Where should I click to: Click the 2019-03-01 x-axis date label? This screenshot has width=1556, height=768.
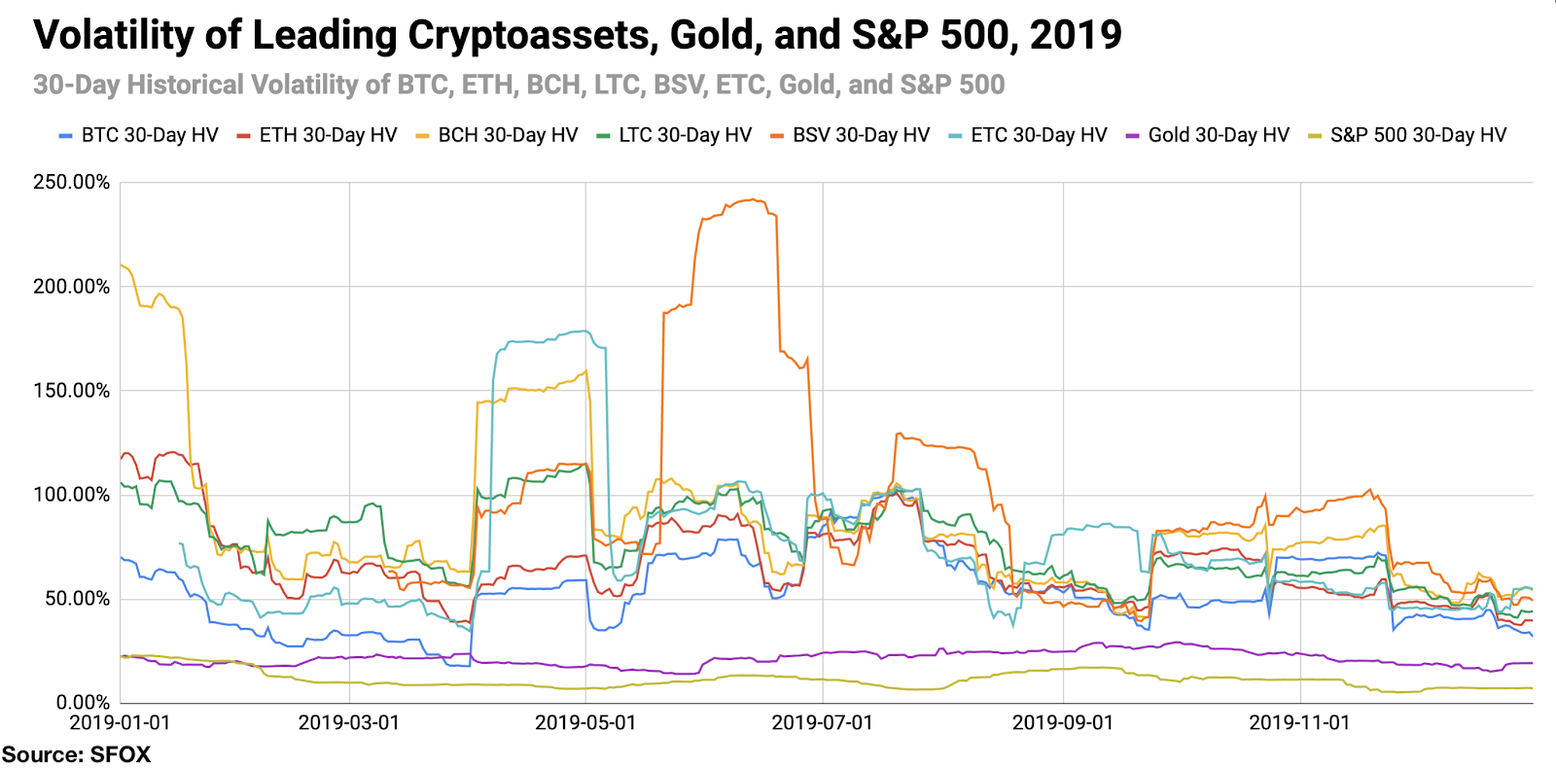348,722
